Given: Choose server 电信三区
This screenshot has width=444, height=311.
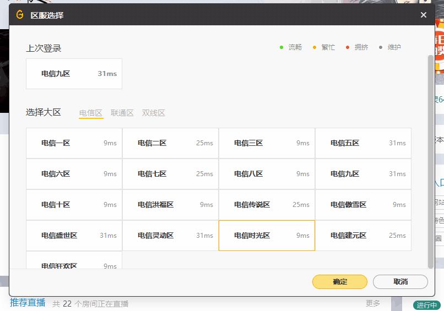Looking at the screenshot, I should point(267,143).
